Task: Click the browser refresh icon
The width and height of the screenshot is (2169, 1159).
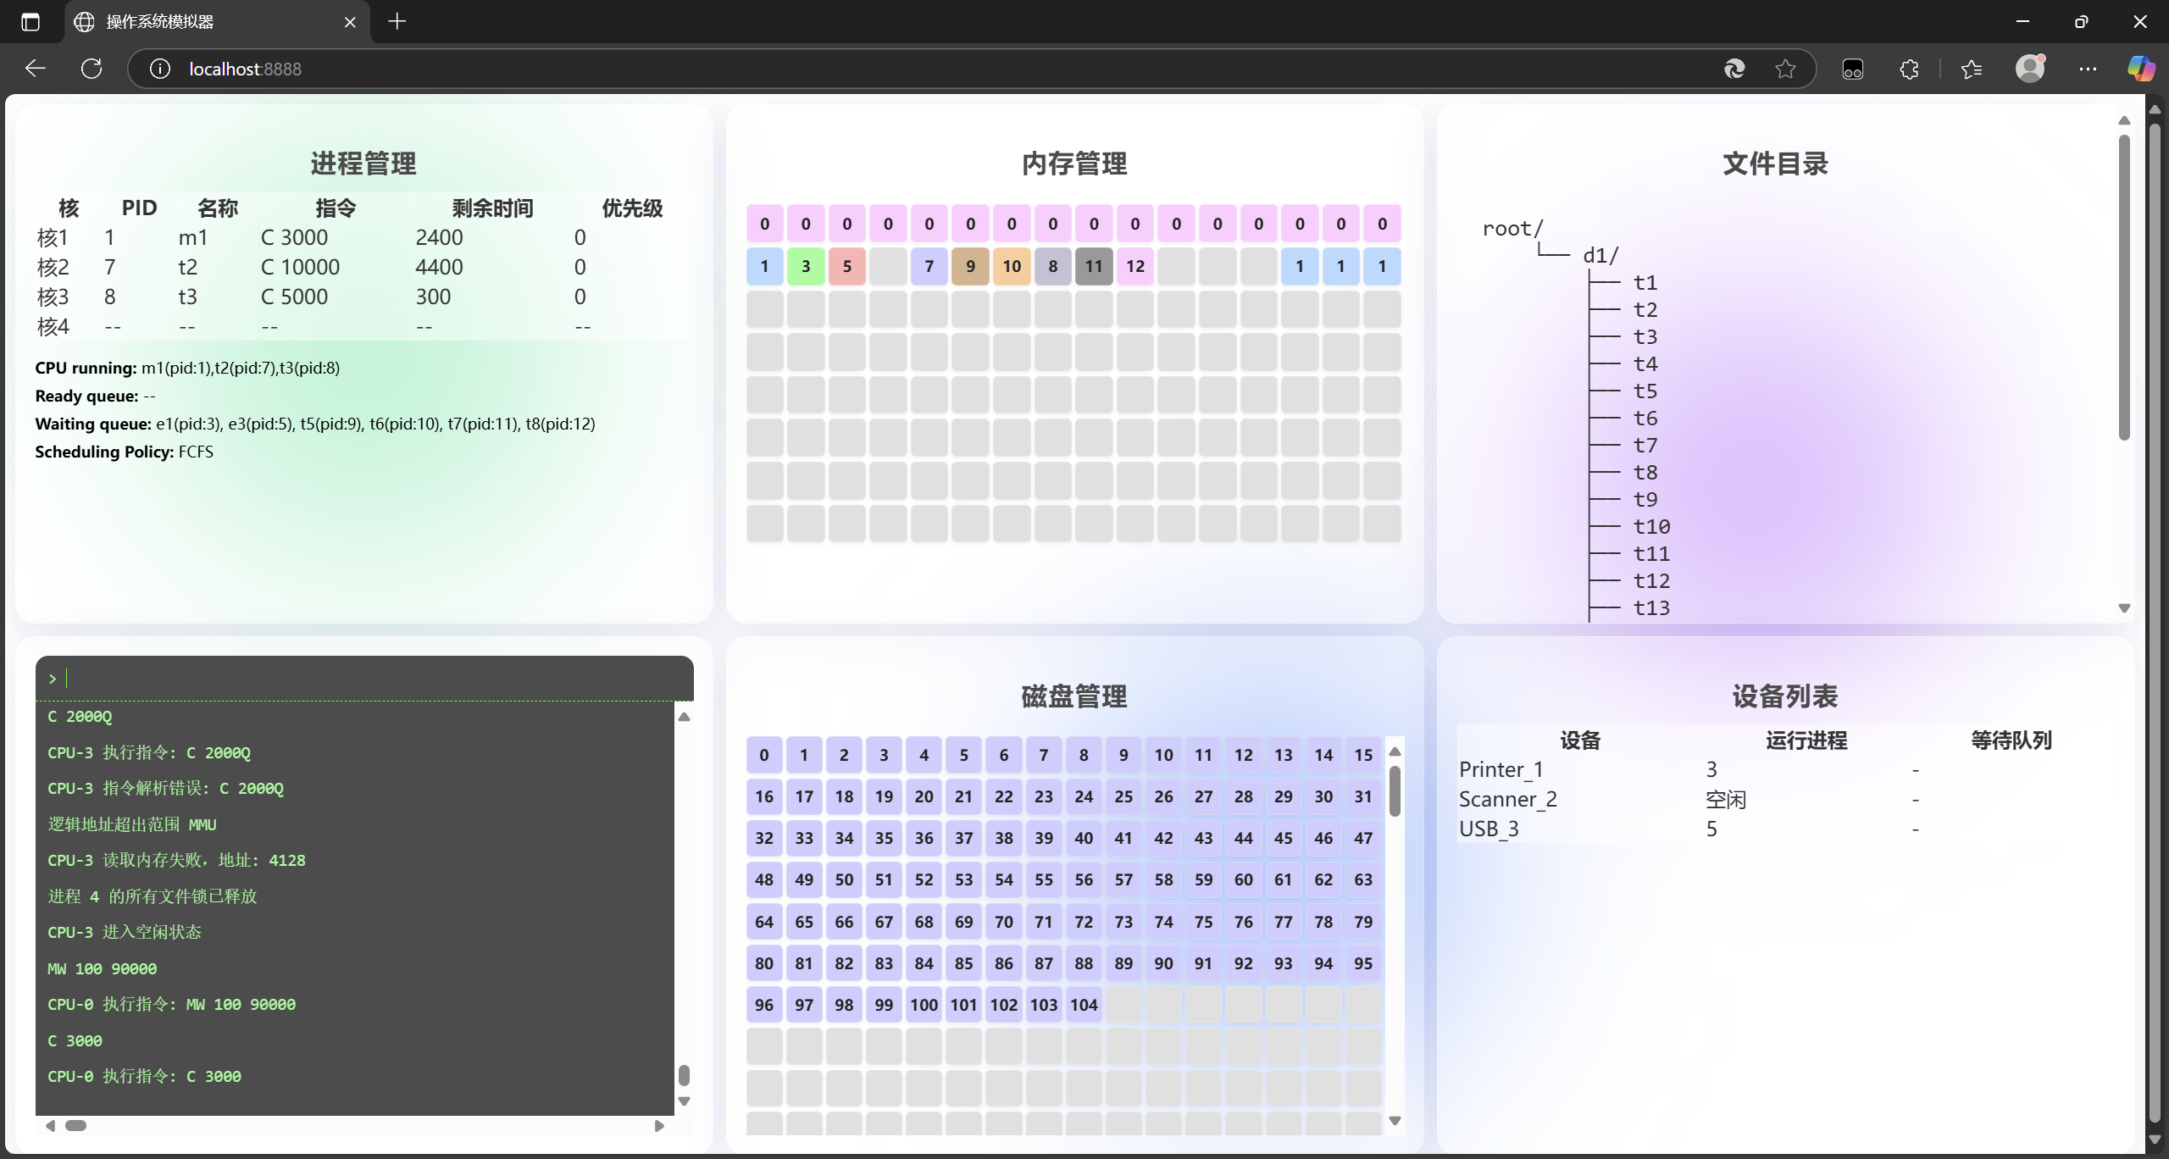Action: pyautogui.click(x=92, y=69)
